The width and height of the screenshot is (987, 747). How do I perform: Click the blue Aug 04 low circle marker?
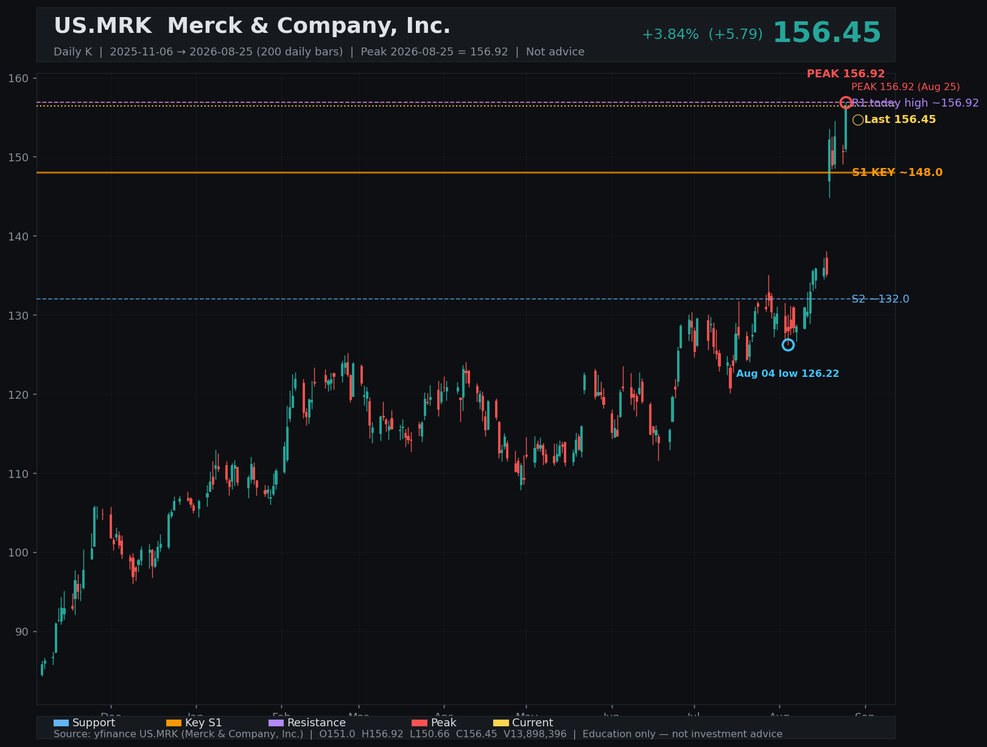tap(788, 345)
